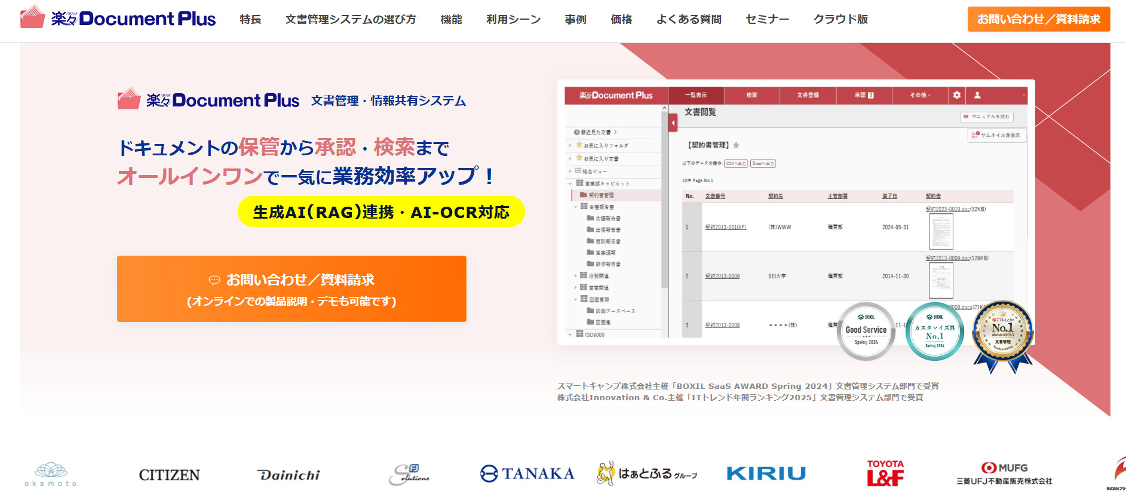The height and width of the screenshot is (500, 1126).
Task: Click the S Solutions customer logo
Action: [x=409, y=475]
